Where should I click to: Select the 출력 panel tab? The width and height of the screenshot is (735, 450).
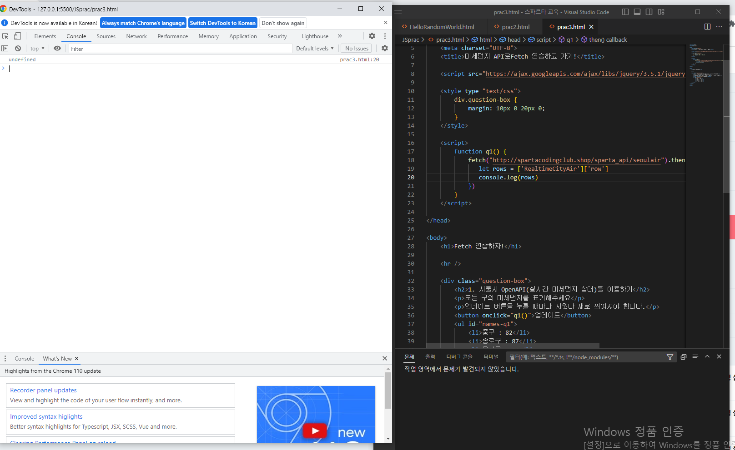click(x=430, y=357)
